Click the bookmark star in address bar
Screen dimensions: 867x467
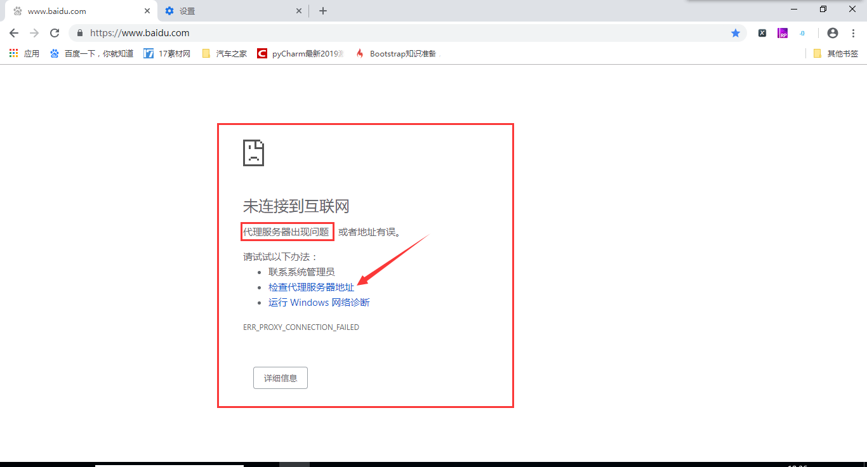click(x=736, y=33)
